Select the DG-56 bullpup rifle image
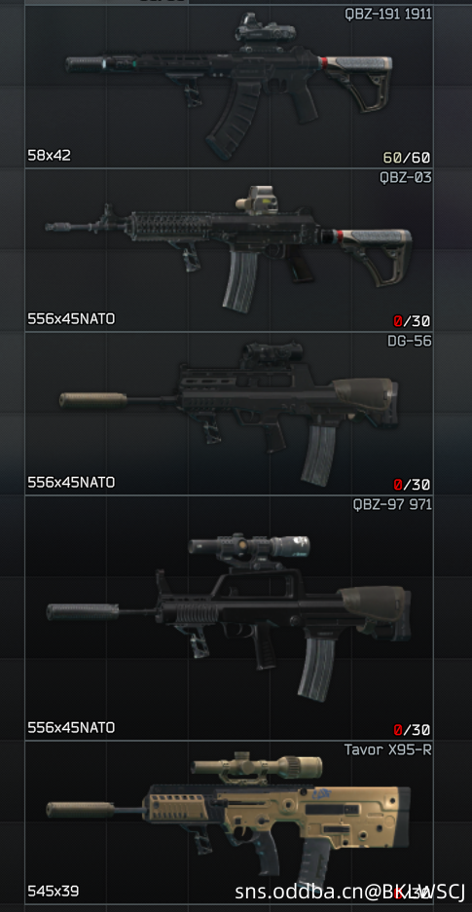The height and width of the screenshot is (912, 472). tap(229, 414)
